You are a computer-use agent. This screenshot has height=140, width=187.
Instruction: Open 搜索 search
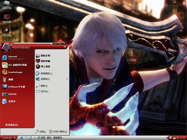tap(44, 86)
